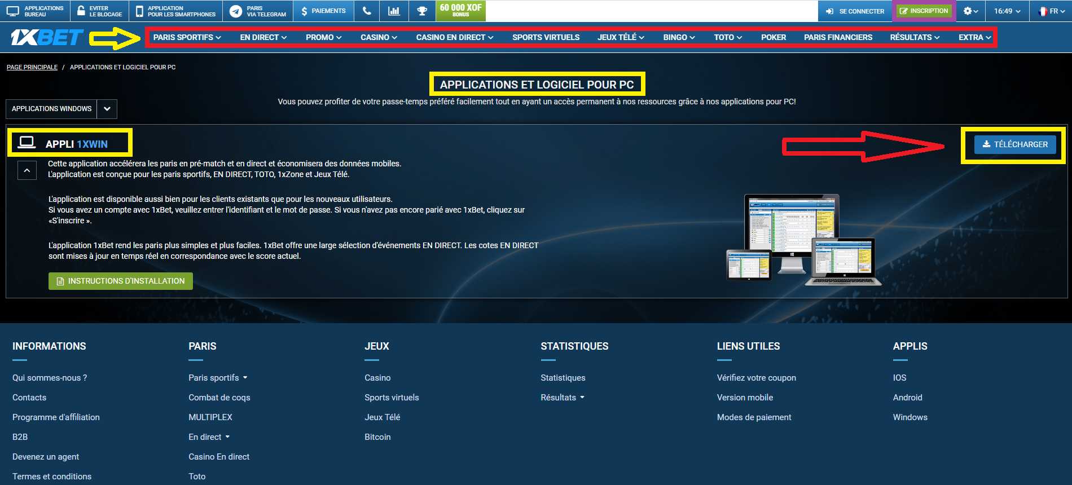This screenshot has height=485, width=1072.
Task: Click Eviter le blocage lock item
Action: pos(99,11)
